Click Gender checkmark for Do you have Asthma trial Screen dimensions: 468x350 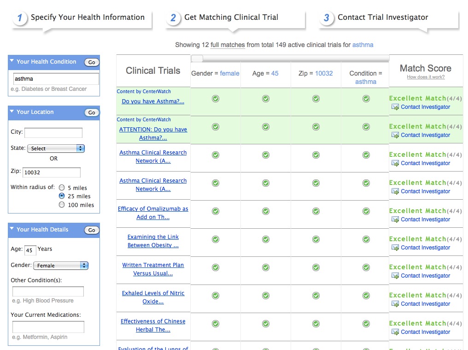click(215, 99)
